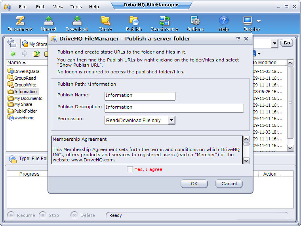This screenshot has width=301, height=226.
Task: Click the Disconnect toolbar icon
Action: [x=20, y=23]
